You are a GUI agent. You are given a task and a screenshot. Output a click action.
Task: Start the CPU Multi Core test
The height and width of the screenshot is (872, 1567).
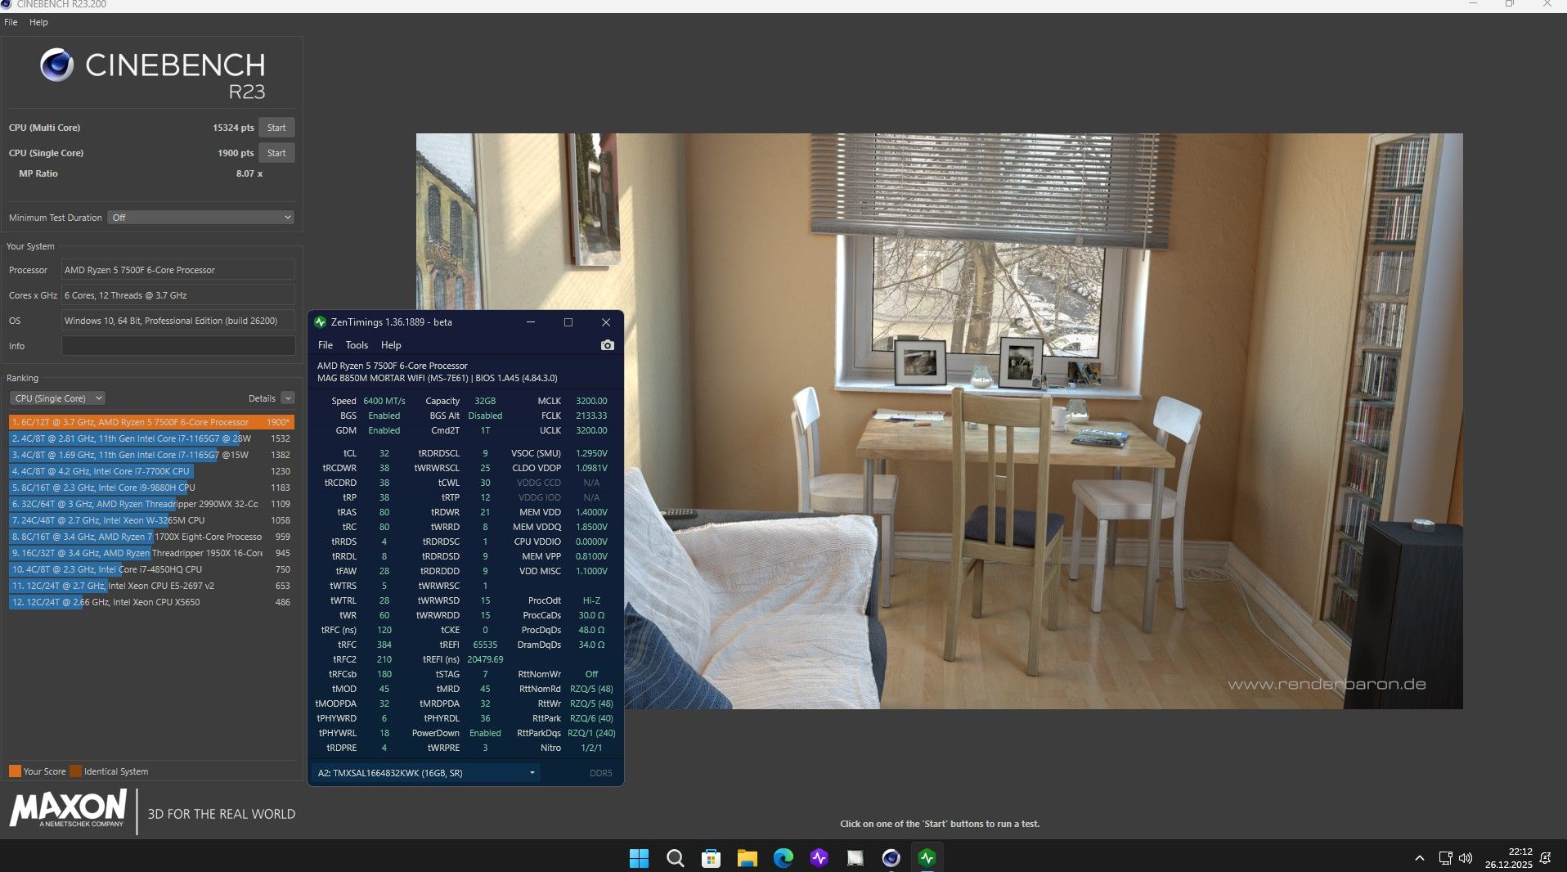point(276,128)
